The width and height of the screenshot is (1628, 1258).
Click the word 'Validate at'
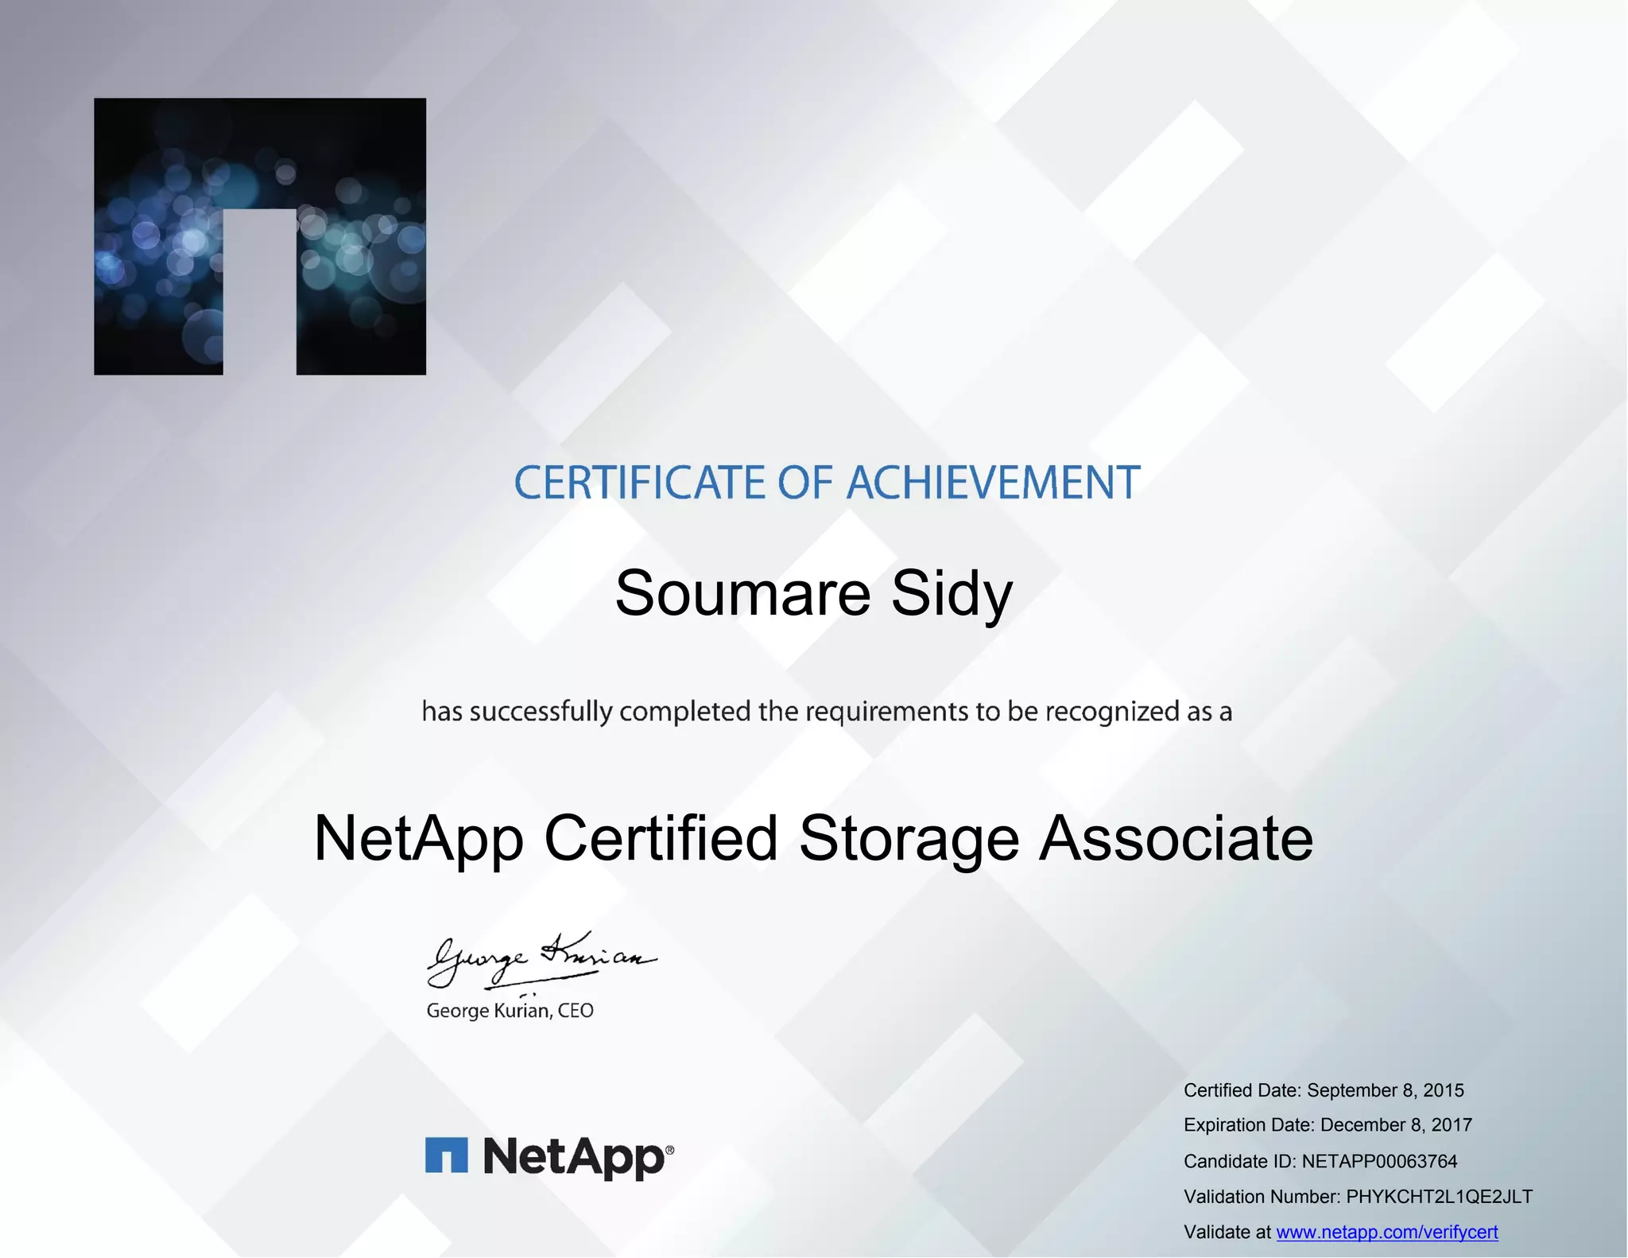[x=1227, y=1232]
